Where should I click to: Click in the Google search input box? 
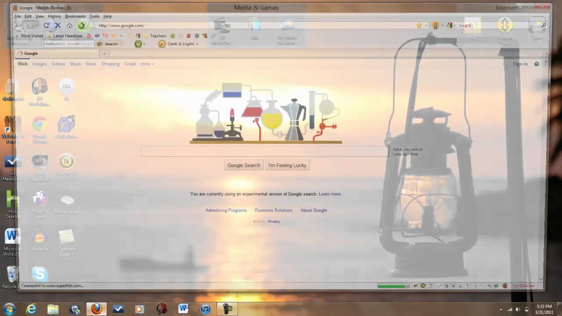(265, 151)
